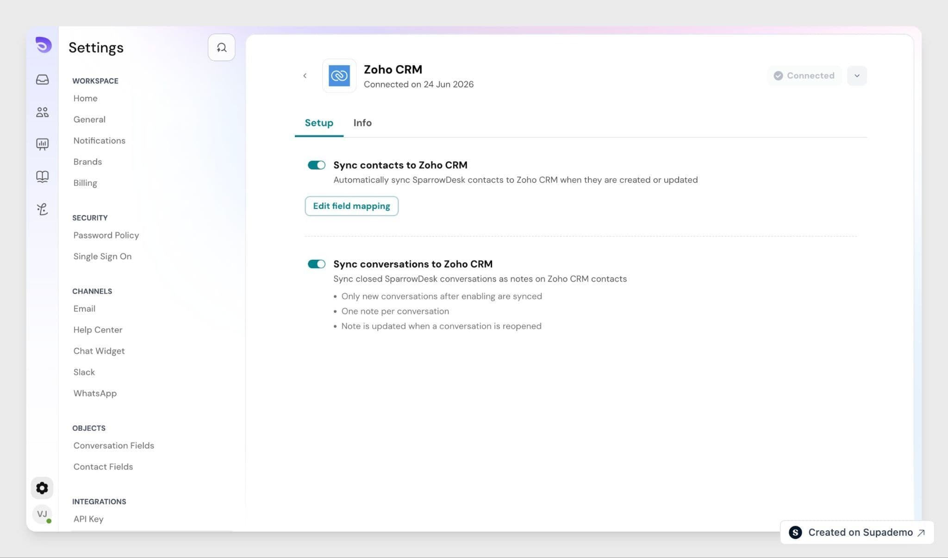Open the Knowledge base book icon

(x=42, y=176)
